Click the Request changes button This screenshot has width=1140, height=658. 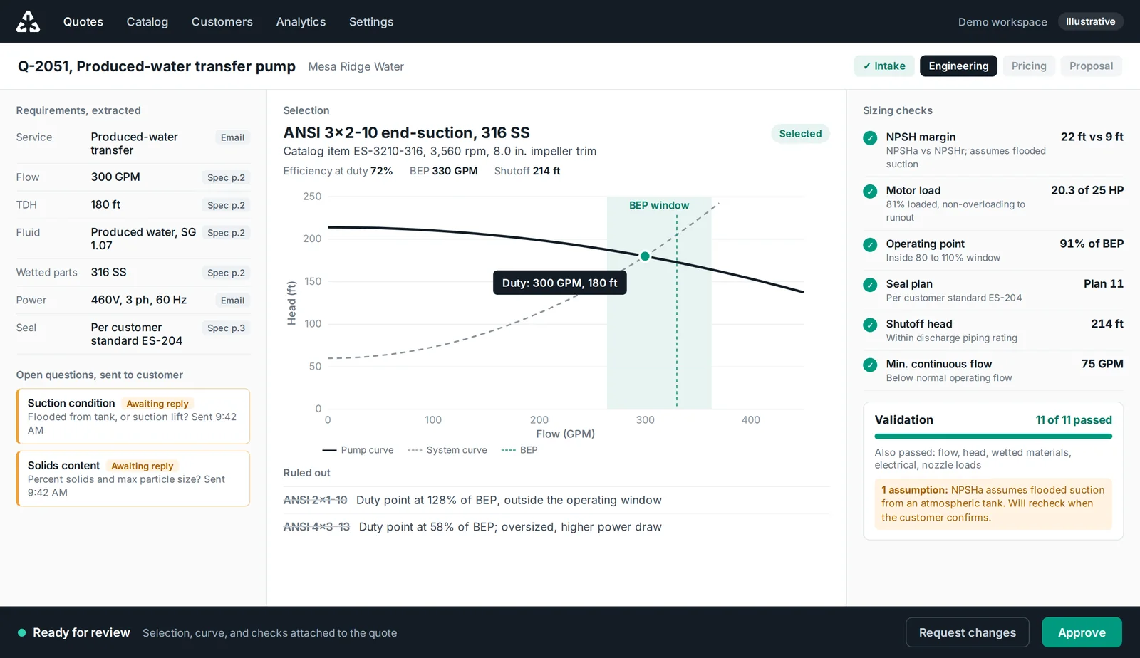(x=968, y=632)
